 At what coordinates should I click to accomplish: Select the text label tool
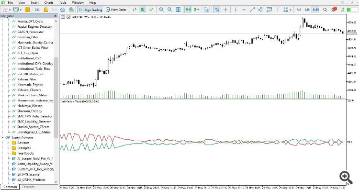click(x=278, y=10)
